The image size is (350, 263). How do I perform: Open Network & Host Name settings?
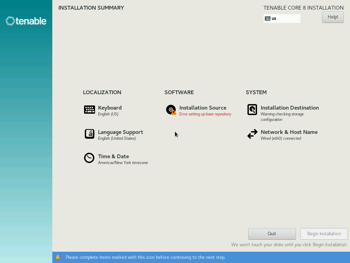tap(289, 132)
